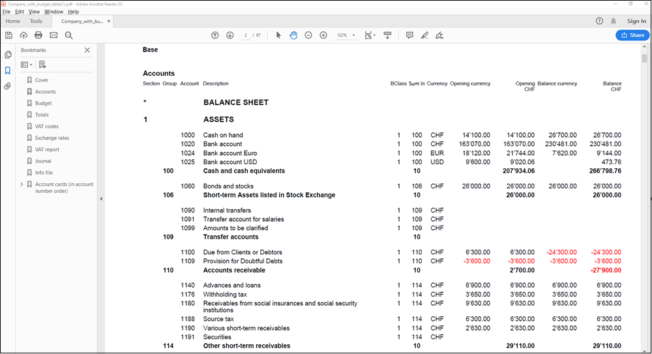Open page thumbnails panel icon
This screenshot has height=354, width=652.
coord(8,55)
